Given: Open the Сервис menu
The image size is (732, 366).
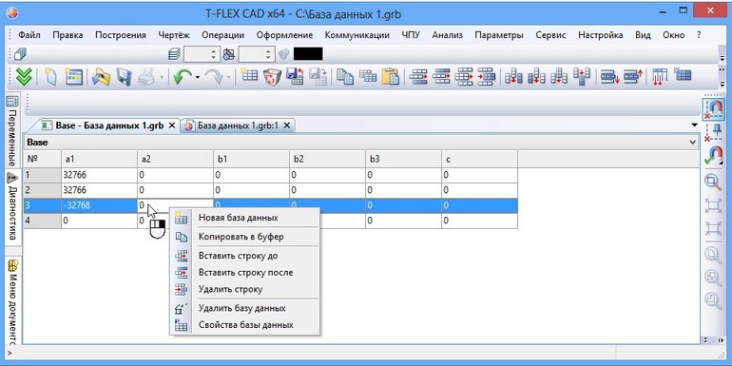Looking at the screenshot, I should point(550,35).
